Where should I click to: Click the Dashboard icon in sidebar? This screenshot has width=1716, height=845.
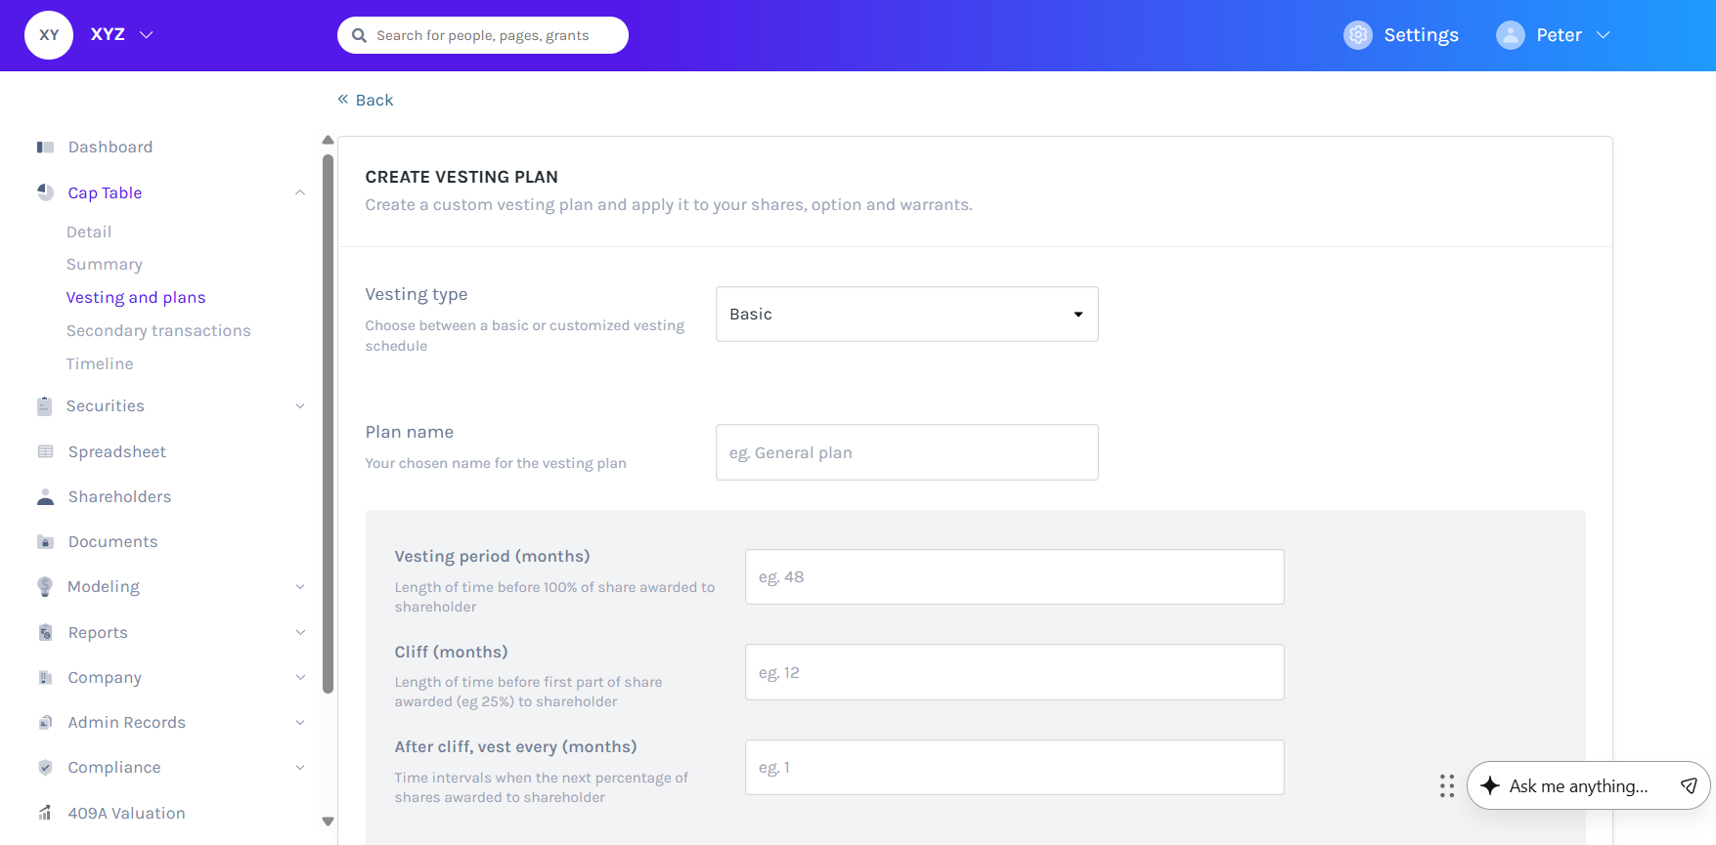click(x=45, y=148)
